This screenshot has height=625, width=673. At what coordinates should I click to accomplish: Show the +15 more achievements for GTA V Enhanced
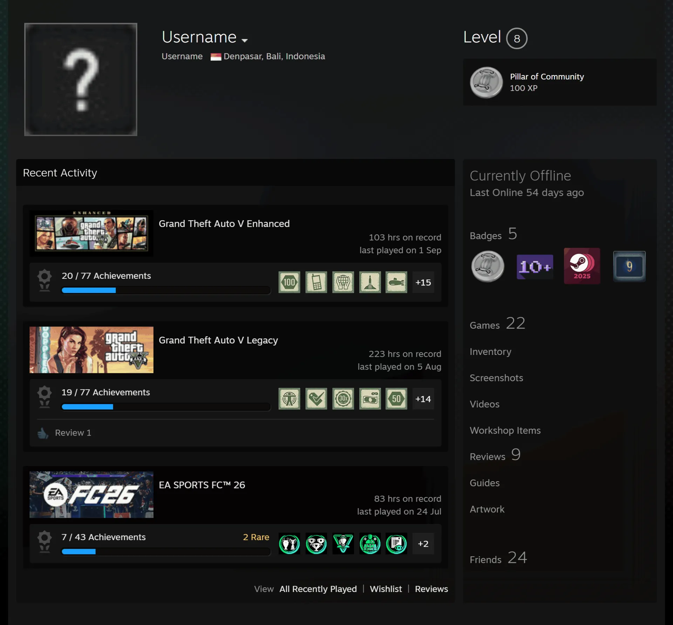[423, 282]
